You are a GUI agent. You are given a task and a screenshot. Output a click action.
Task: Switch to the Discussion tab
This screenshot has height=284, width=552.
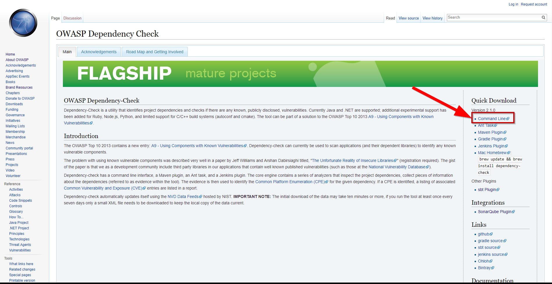(72, 18)
